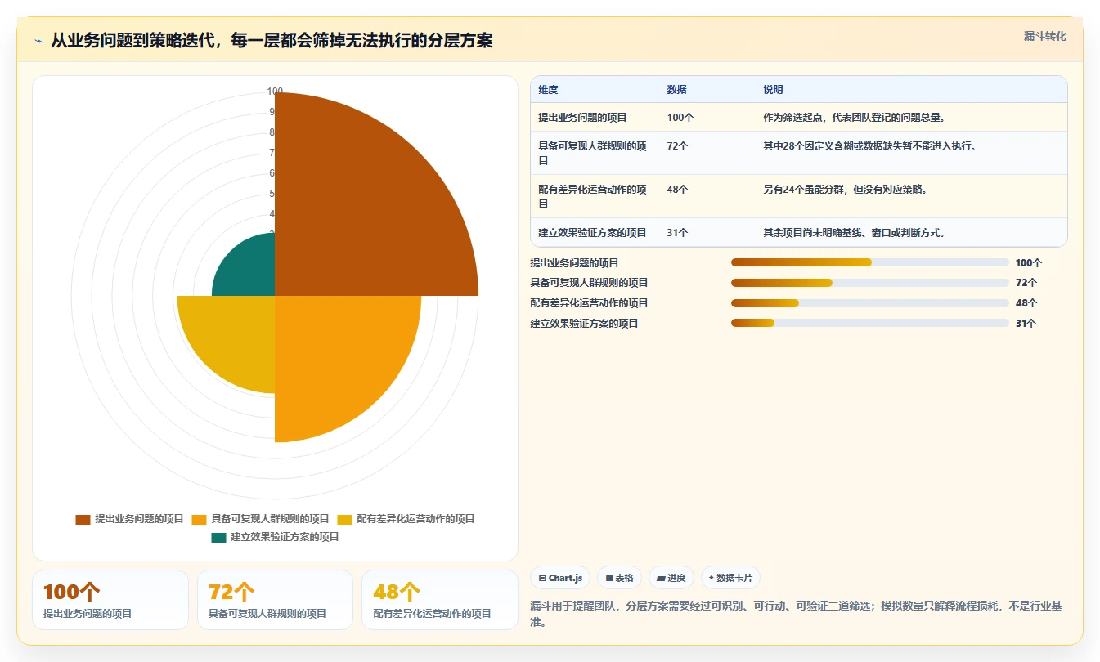This screenshot has height=662, width=1100.
Task: Click the 维度 column header
Action: (548, 90)
